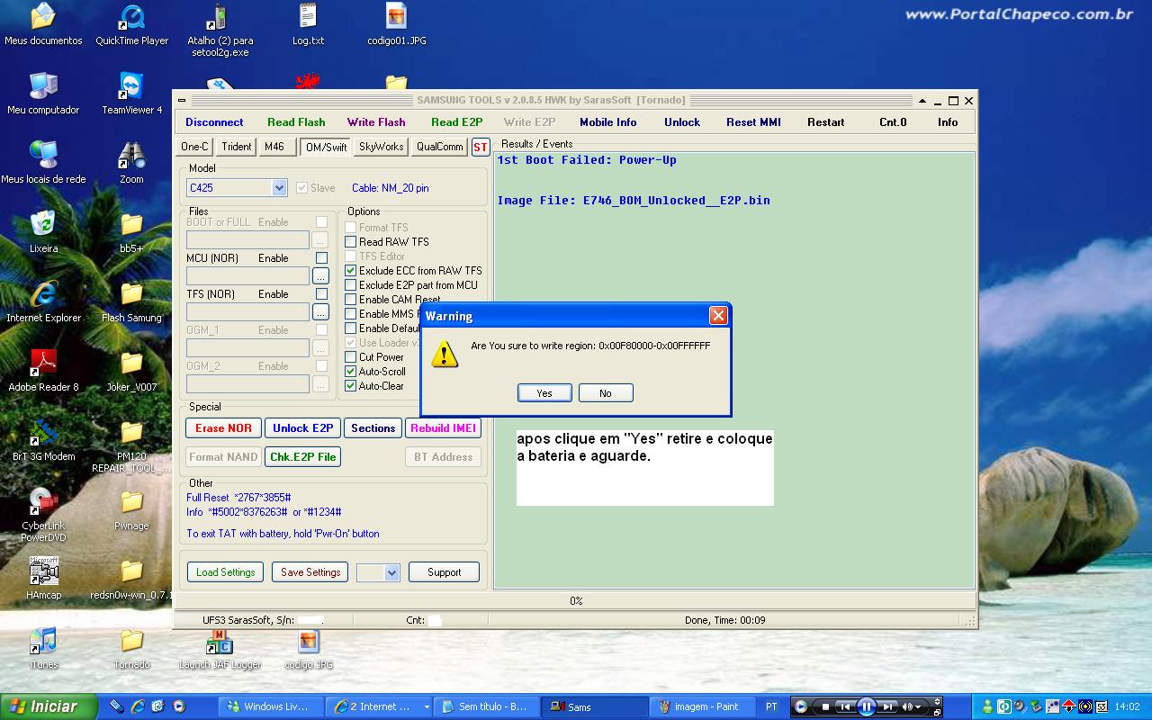
Task: Switch to the One-C tab
Action: point(194,147)
